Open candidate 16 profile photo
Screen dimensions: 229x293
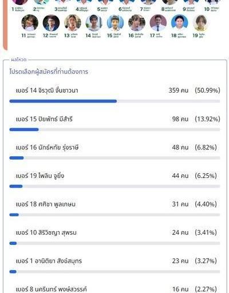pyautogui.click(x=137, y=23)
